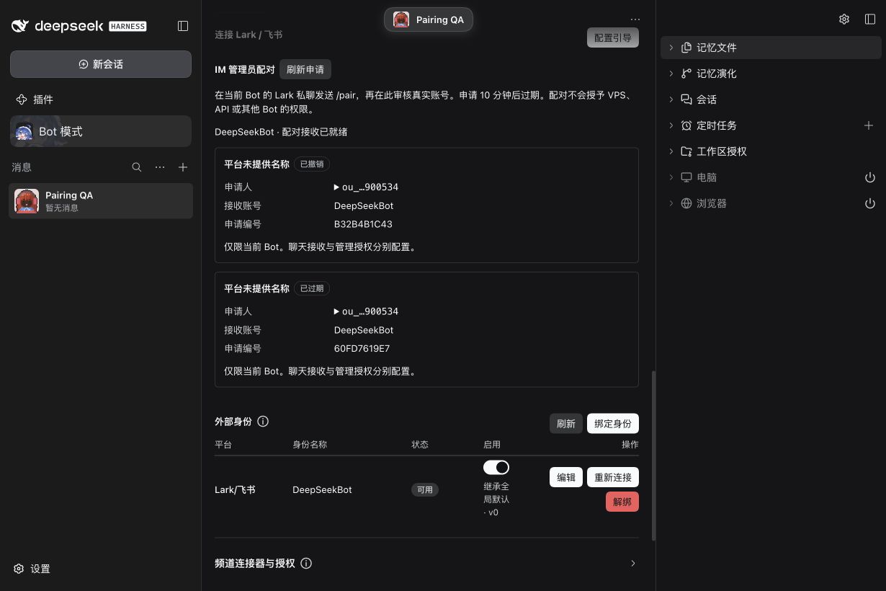Image resolution: width=886 pixels, height=591 pixels.
Task: Select Bot 模式 item
Action: tap(101, 131)
